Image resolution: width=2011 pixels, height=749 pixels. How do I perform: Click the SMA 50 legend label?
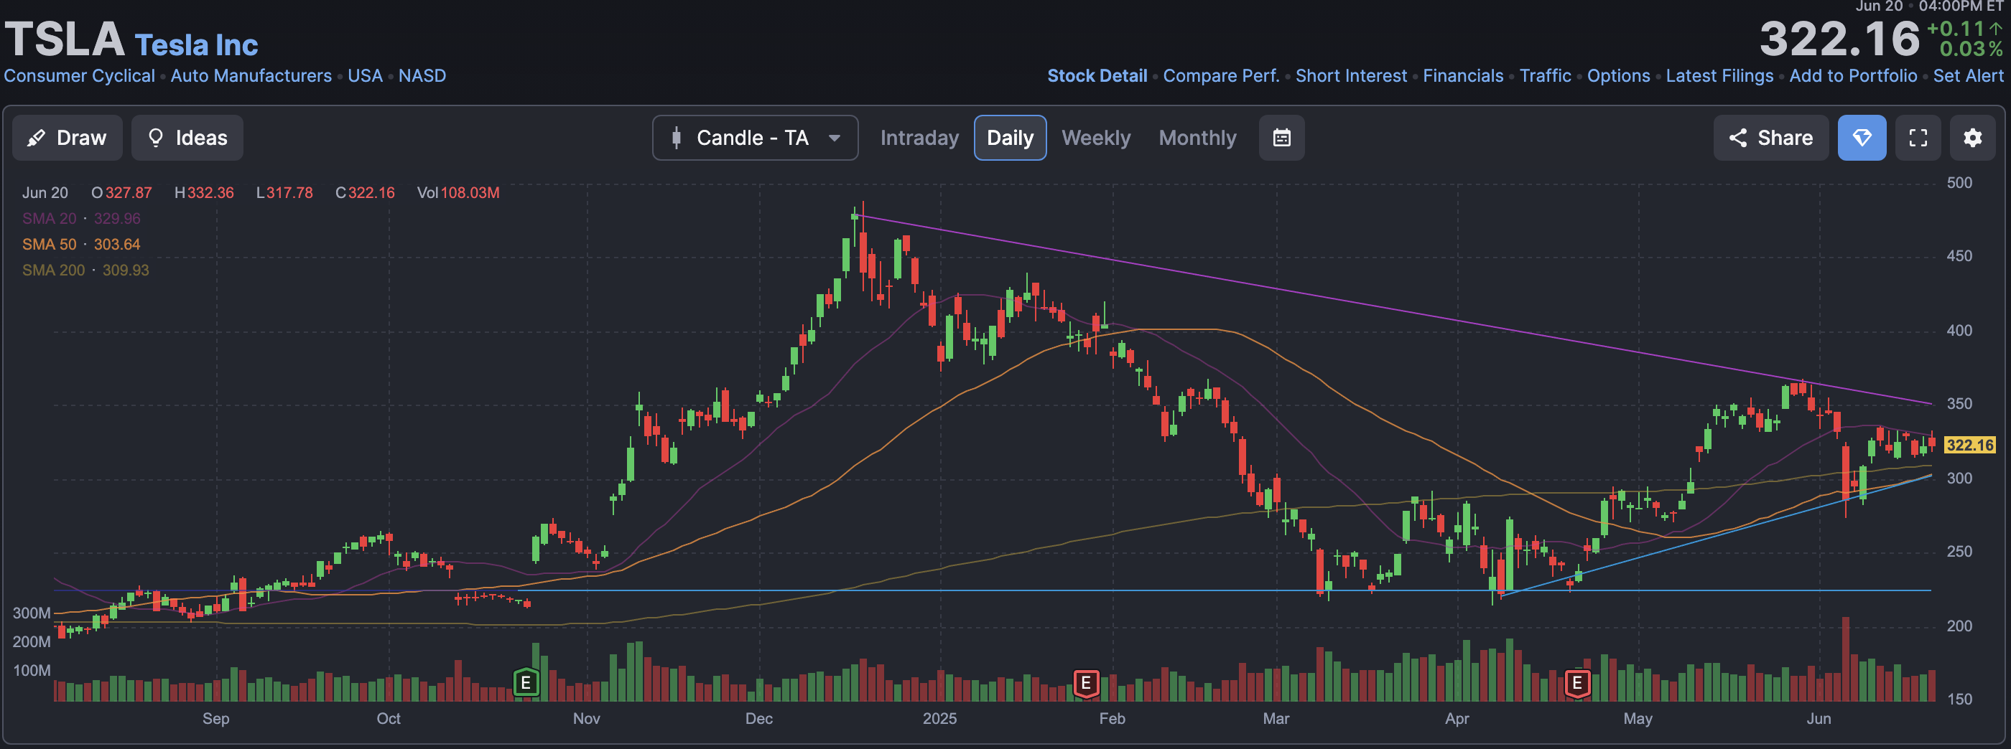coord(49,244)
